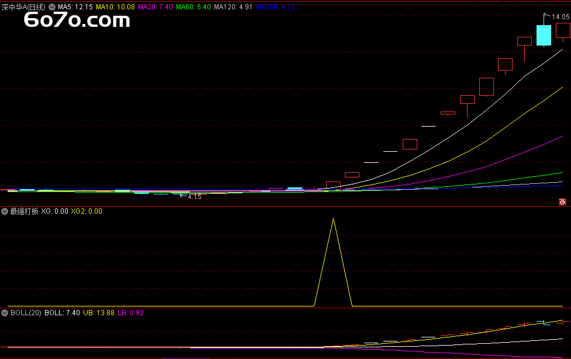Click the magenta MA20: 7.40 label
Viewport: 571px width, 359px height.
[x=155, y=7]
